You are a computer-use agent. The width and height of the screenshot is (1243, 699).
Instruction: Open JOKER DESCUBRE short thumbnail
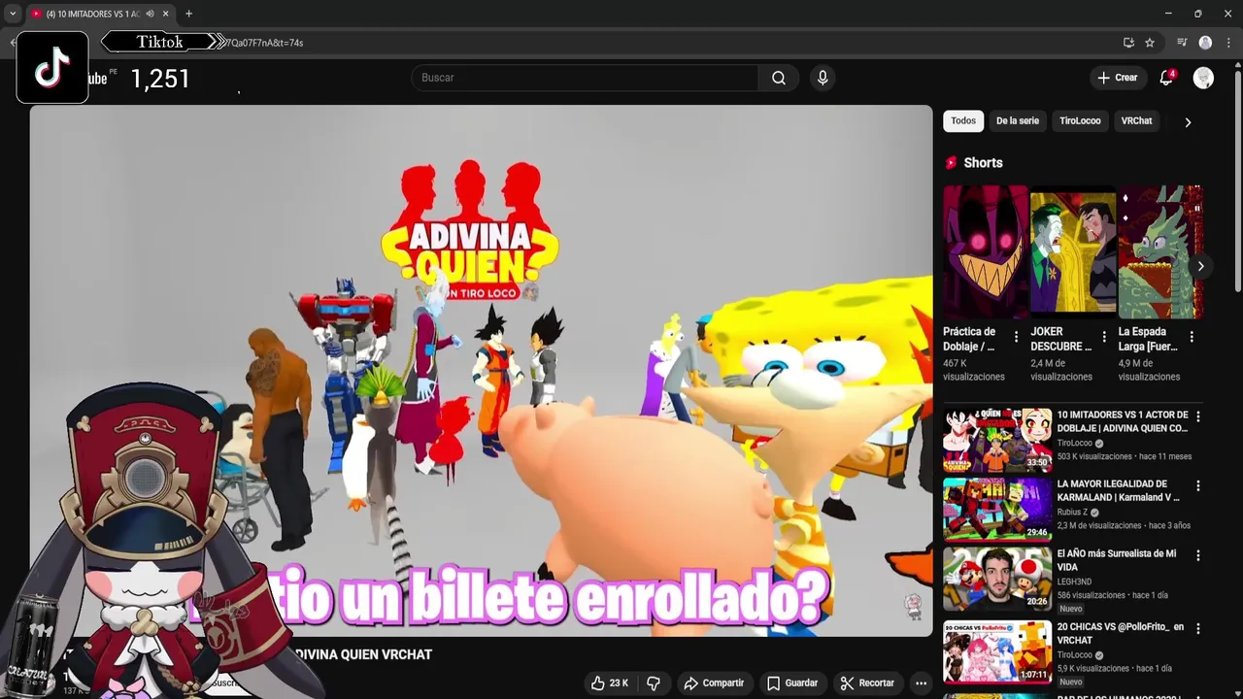1073,252
